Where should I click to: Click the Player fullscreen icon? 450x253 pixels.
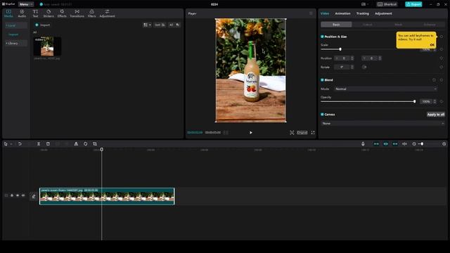pyautogui.click(x=313, y=133)
